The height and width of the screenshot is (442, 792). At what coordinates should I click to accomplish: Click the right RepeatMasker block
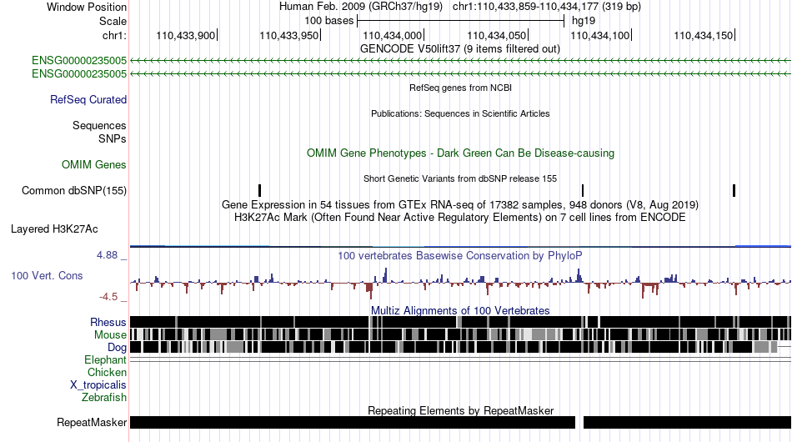pos(688,422)
